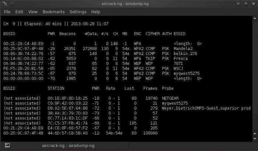
Task: Click the Mandela2 ESSID
Action: tap(183, 49)
